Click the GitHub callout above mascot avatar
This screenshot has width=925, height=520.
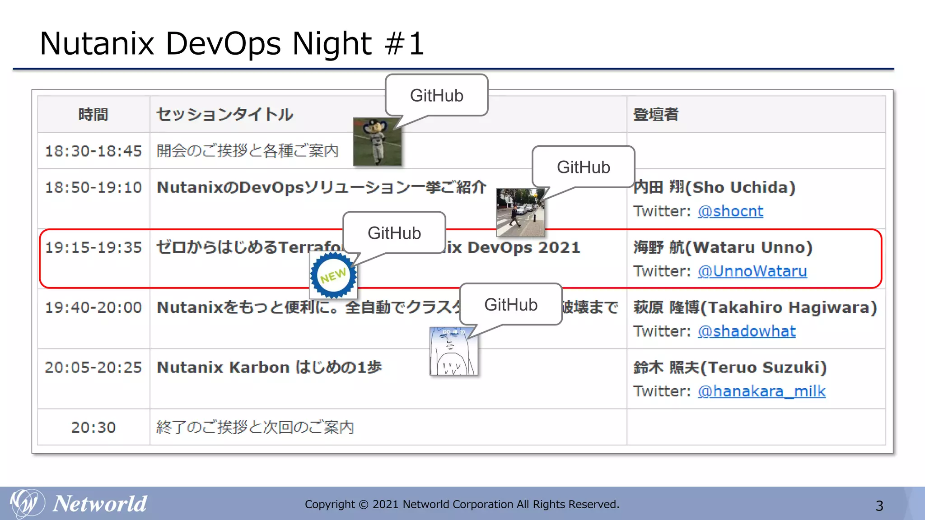click(x=436, y=96)
